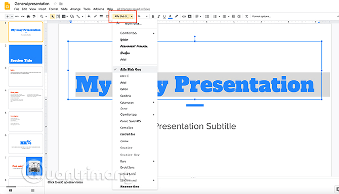This screenshot has width=339, height=194.
Task: Click the border color pencil
Action: click(95, 16)
